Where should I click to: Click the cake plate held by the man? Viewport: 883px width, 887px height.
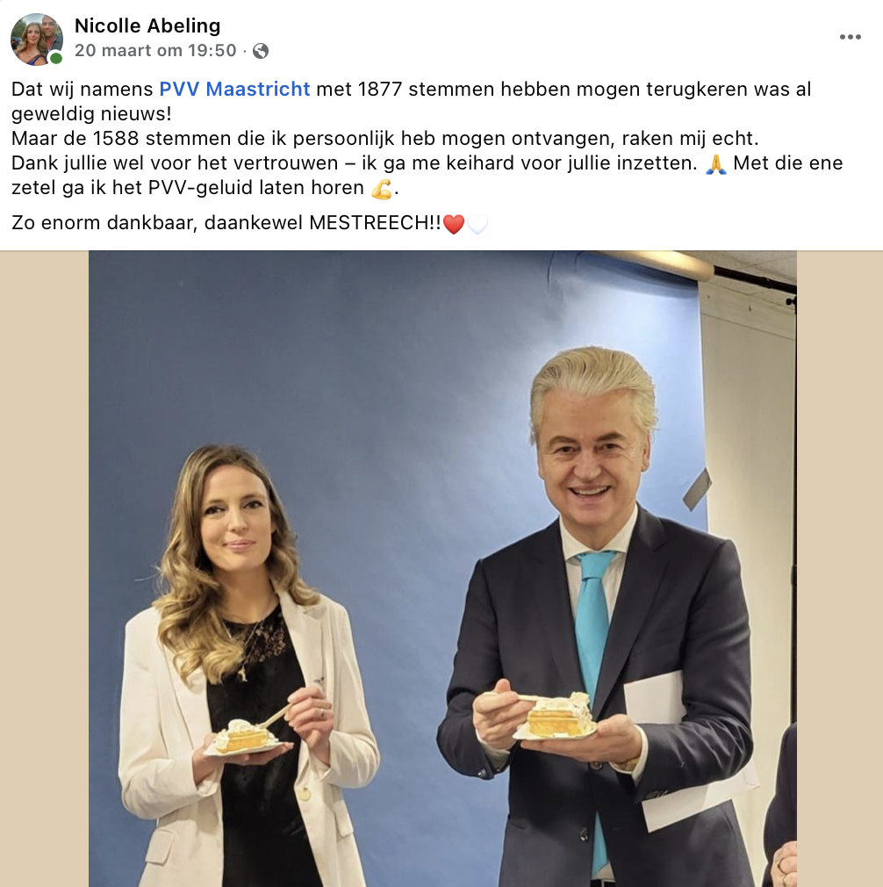[x=556, y=718]
